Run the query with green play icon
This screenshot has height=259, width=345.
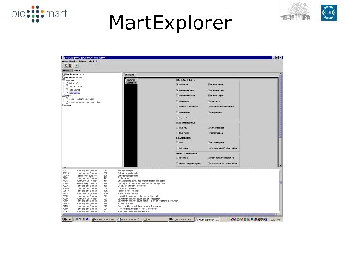tap(76, 65)
